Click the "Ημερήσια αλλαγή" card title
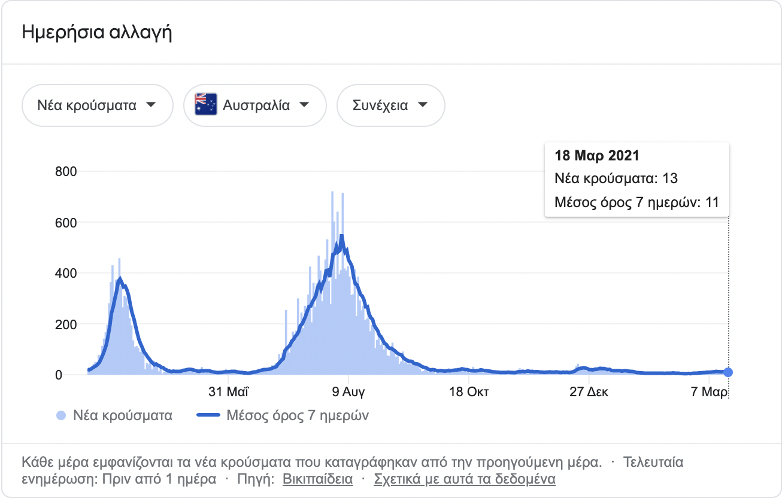The height and width of the screenshot is (498, 782). pyautogui.click(x=97, y=32)
